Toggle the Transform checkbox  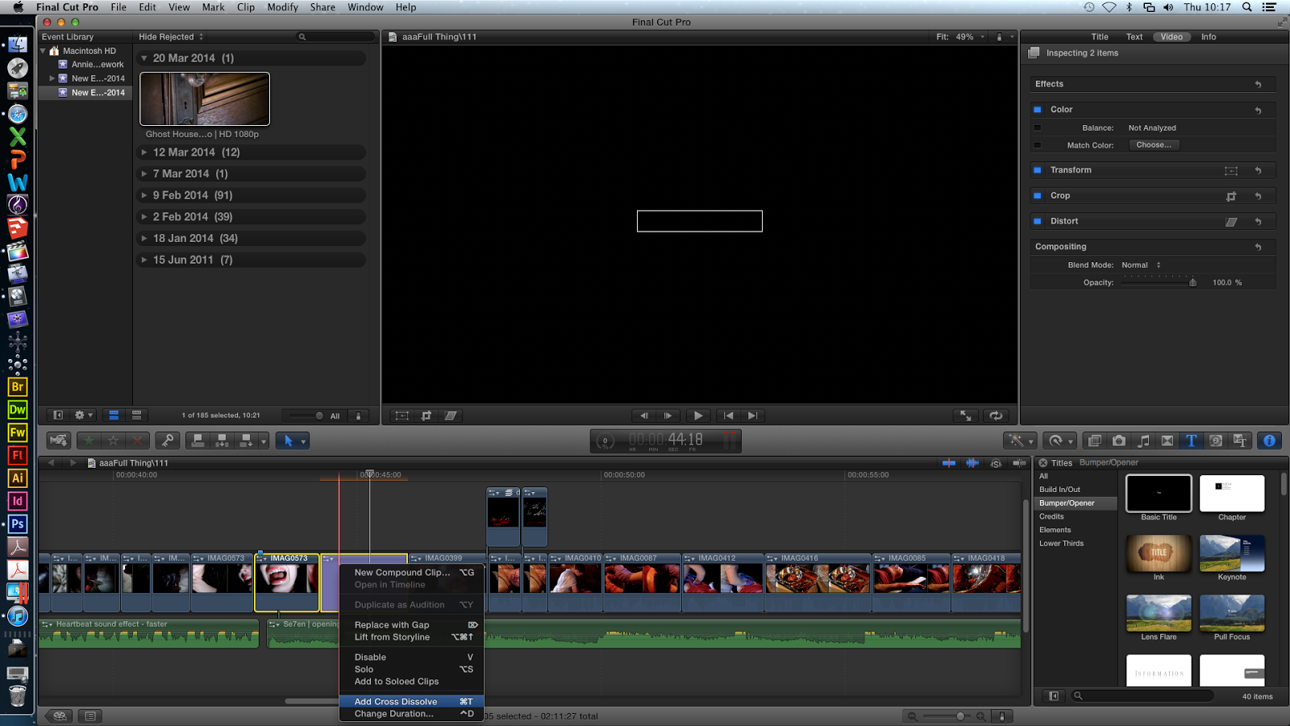coord(1038,170)
